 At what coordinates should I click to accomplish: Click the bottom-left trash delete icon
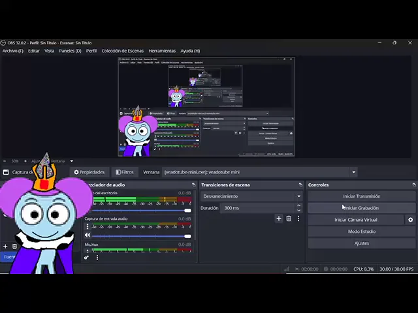coord(14,246)
